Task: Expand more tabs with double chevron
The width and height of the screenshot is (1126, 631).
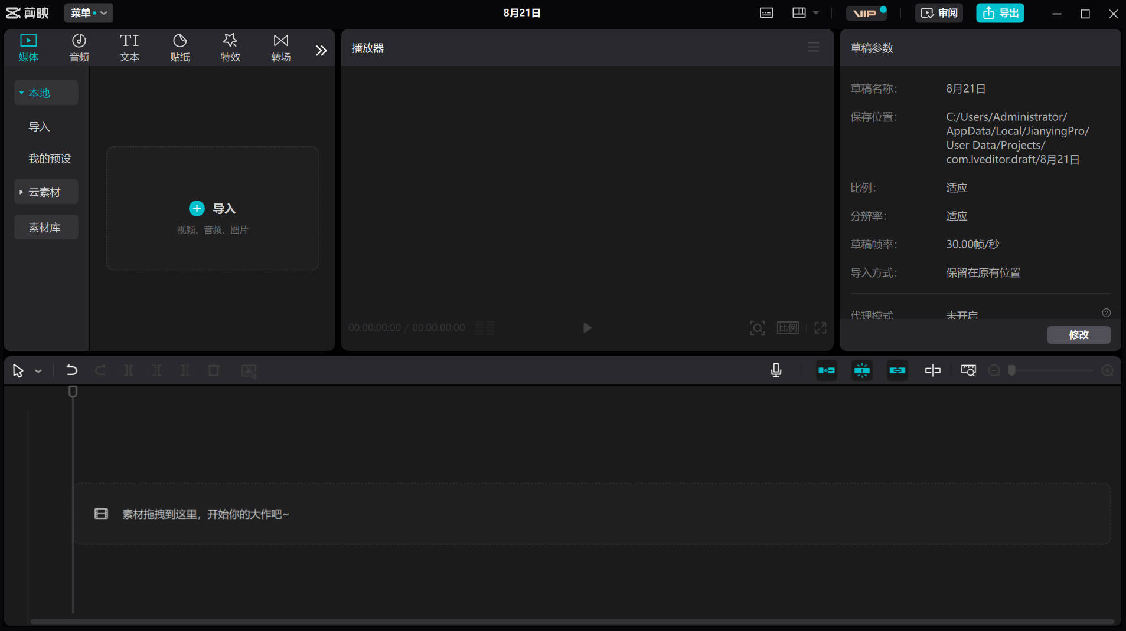Action: pyautogui.click(x=321, y=51)
